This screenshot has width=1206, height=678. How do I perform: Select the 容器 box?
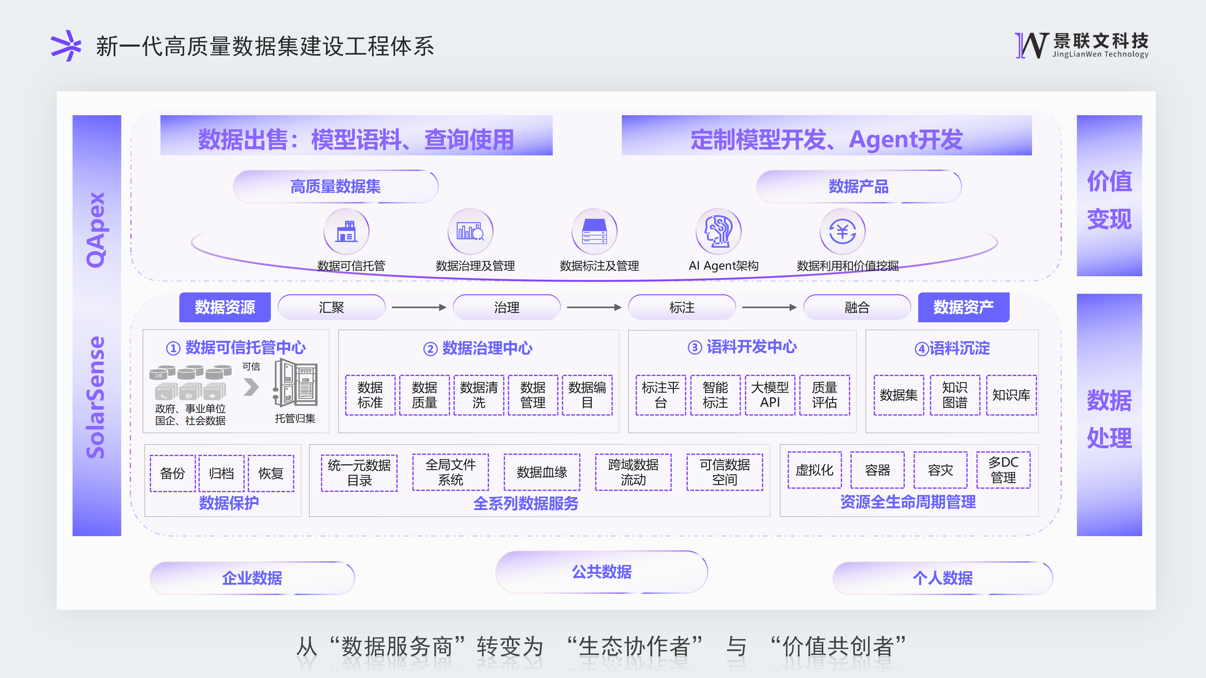coord(877,470)
